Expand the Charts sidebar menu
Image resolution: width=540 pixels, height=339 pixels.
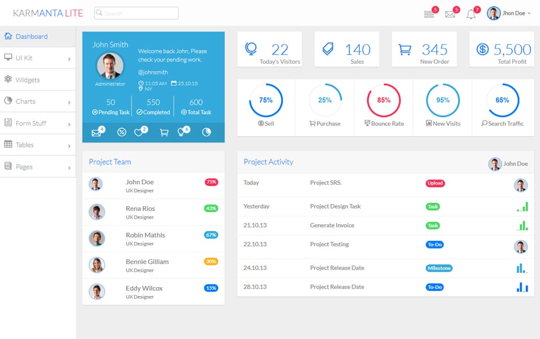[38, 102]
